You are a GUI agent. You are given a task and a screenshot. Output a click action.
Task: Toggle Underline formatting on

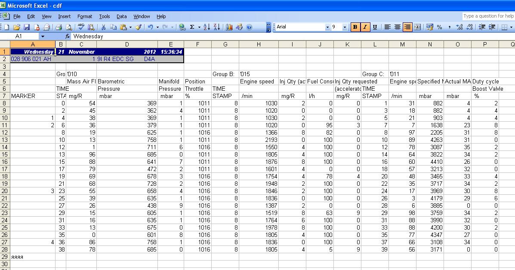[x=375, y=27]
